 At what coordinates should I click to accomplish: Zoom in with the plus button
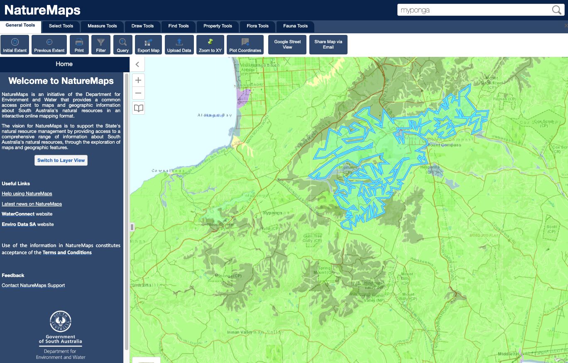point(138,80)
